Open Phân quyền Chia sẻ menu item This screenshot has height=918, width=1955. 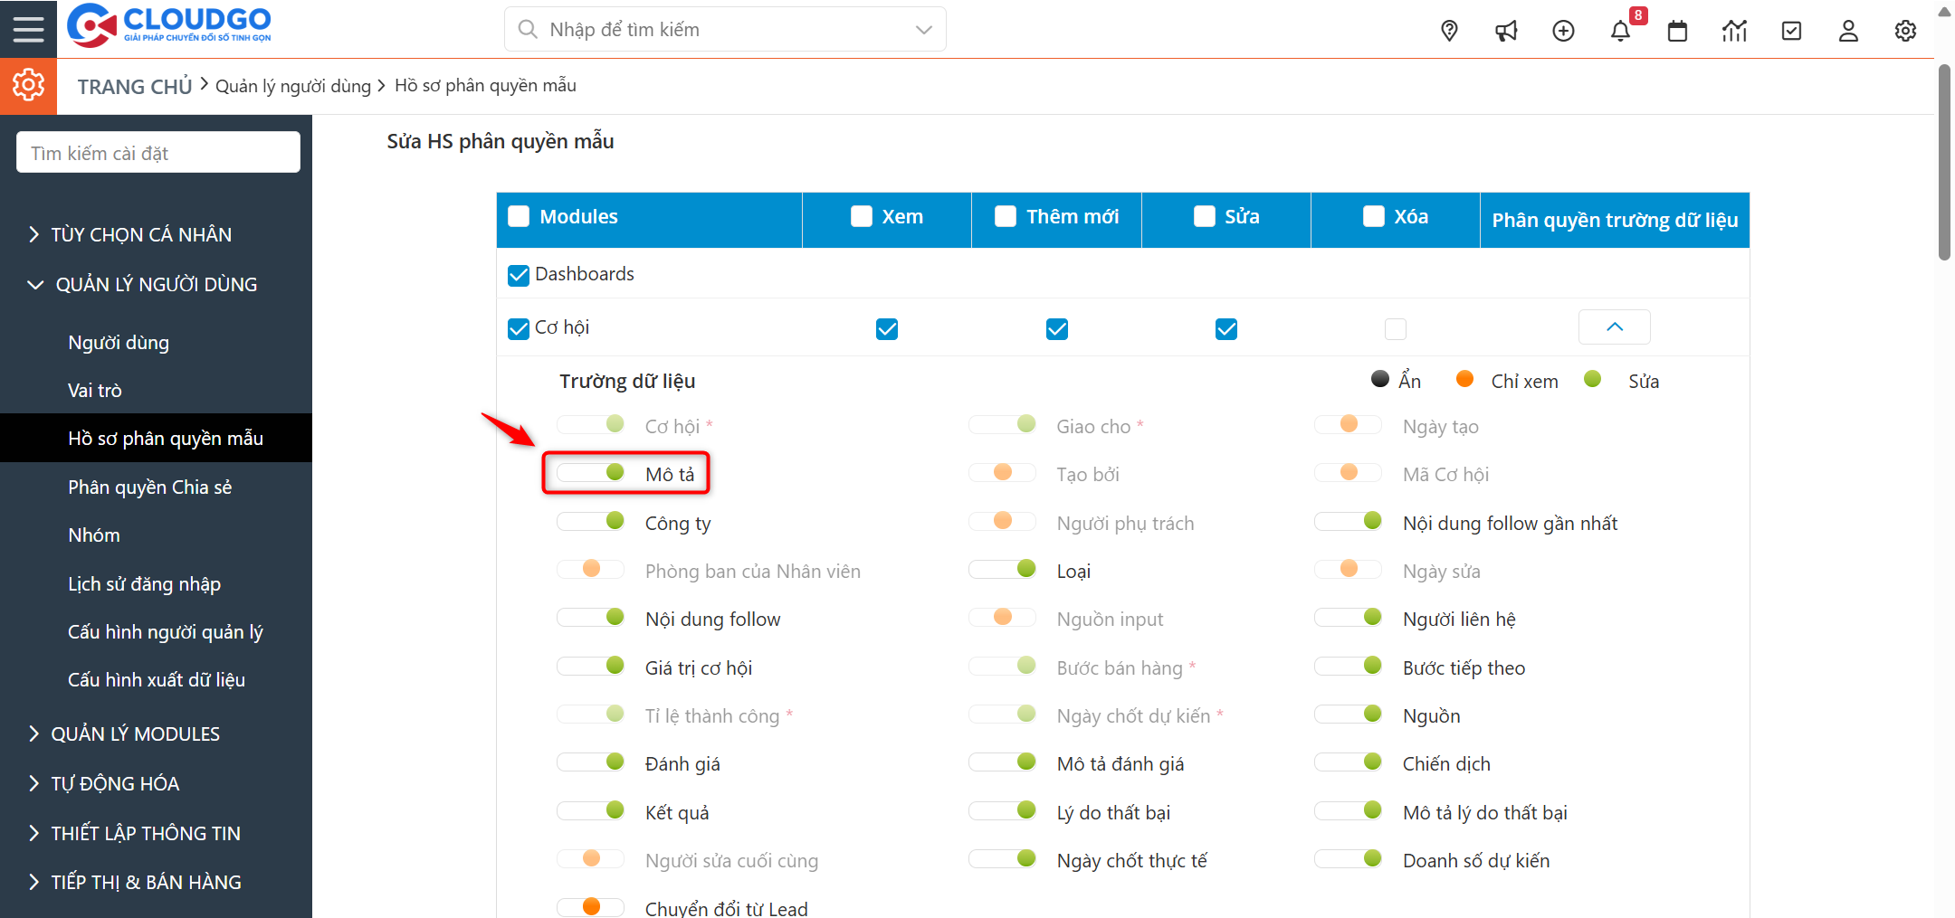tap(150, 487)
